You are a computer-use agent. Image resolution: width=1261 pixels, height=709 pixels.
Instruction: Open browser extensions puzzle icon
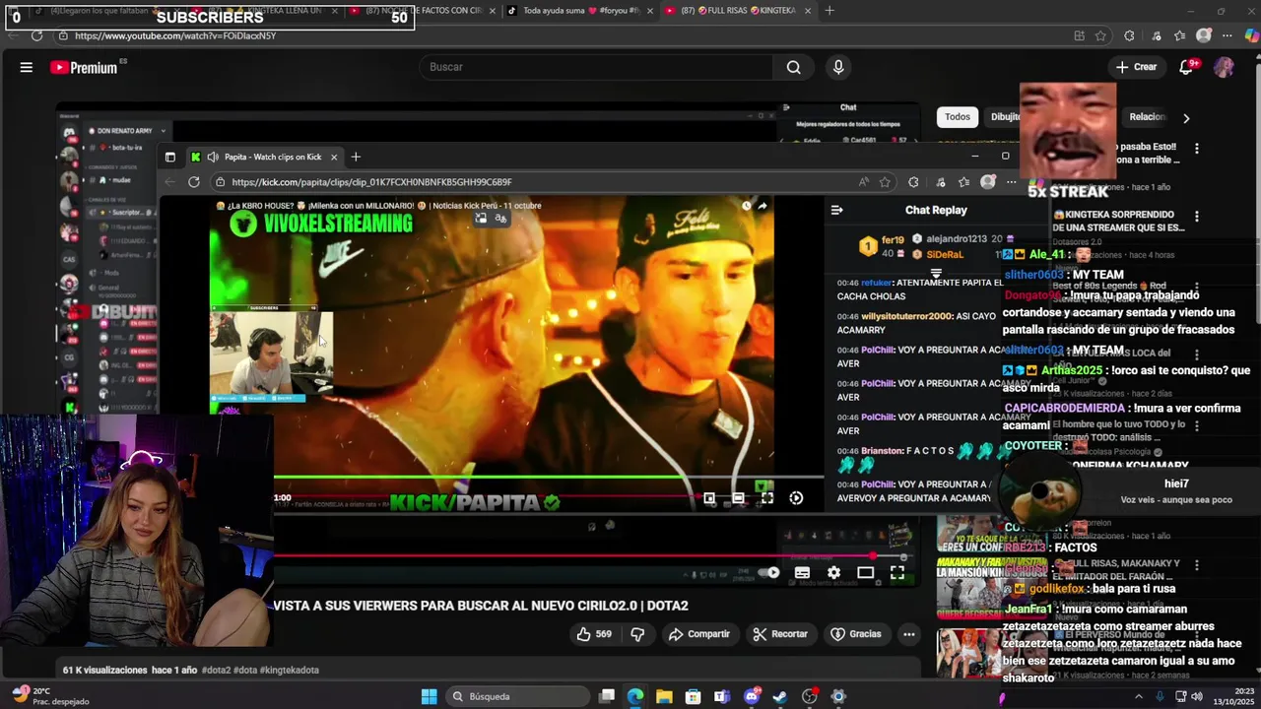(1129, 35)
